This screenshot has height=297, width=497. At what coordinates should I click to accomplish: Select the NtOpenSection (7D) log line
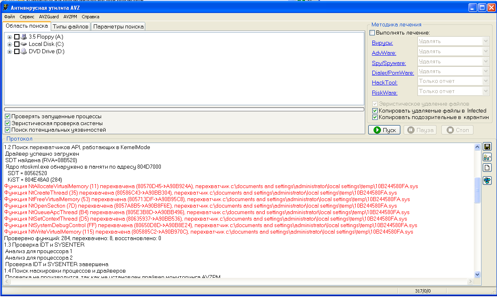tap(200, 206)
